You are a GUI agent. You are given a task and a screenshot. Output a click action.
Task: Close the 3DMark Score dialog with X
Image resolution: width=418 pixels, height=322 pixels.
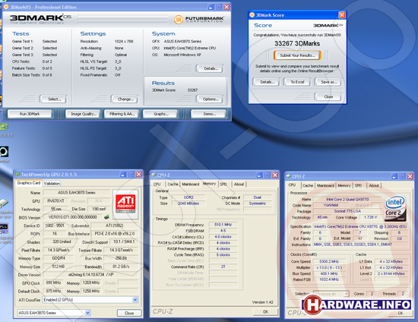pos(342,15)
